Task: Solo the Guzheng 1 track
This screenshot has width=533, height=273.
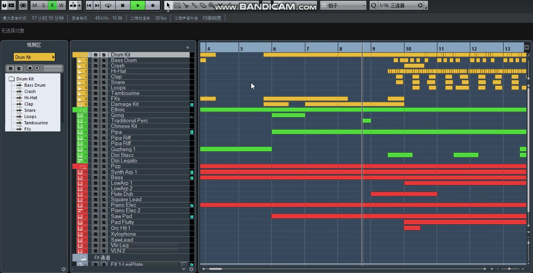Action: click(x=104, y=149)
